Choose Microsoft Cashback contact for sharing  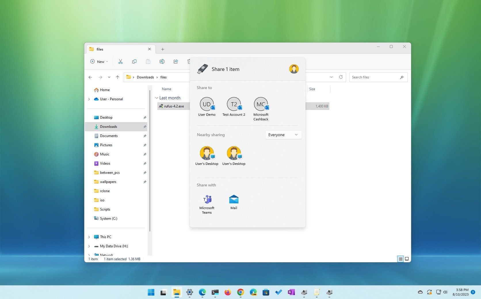coord(261,104)
